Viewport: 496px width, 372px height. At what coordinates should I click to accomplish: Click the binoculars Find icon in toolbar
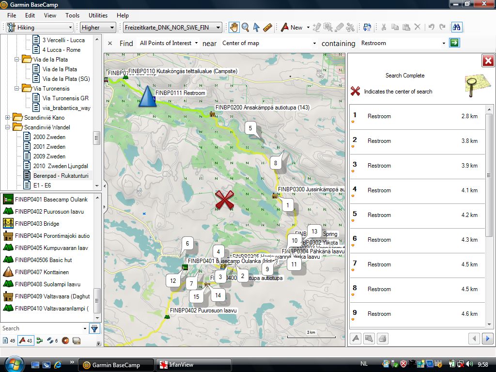(456, 28)
